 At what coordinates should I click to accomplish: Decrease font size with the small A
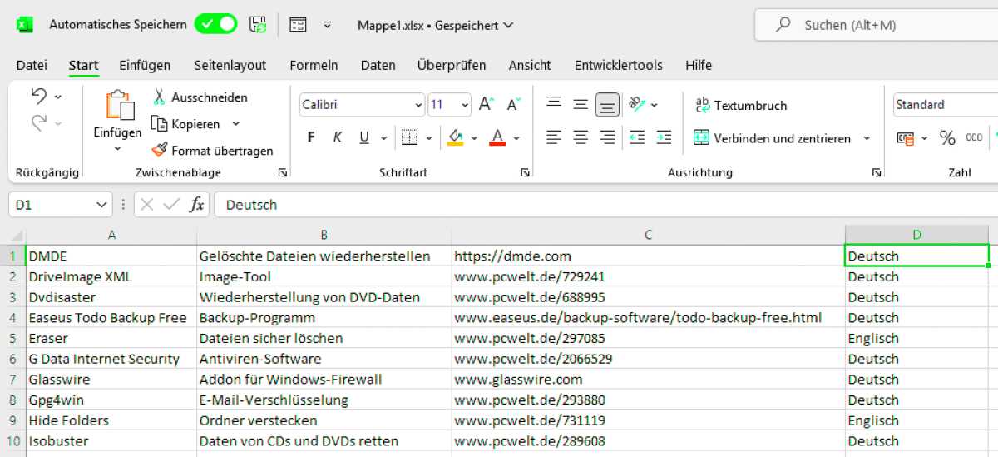click(x=513, y=105)
